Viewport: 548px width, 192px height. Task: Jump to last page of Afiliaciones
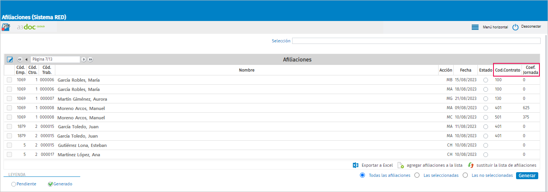pos(90,59)
